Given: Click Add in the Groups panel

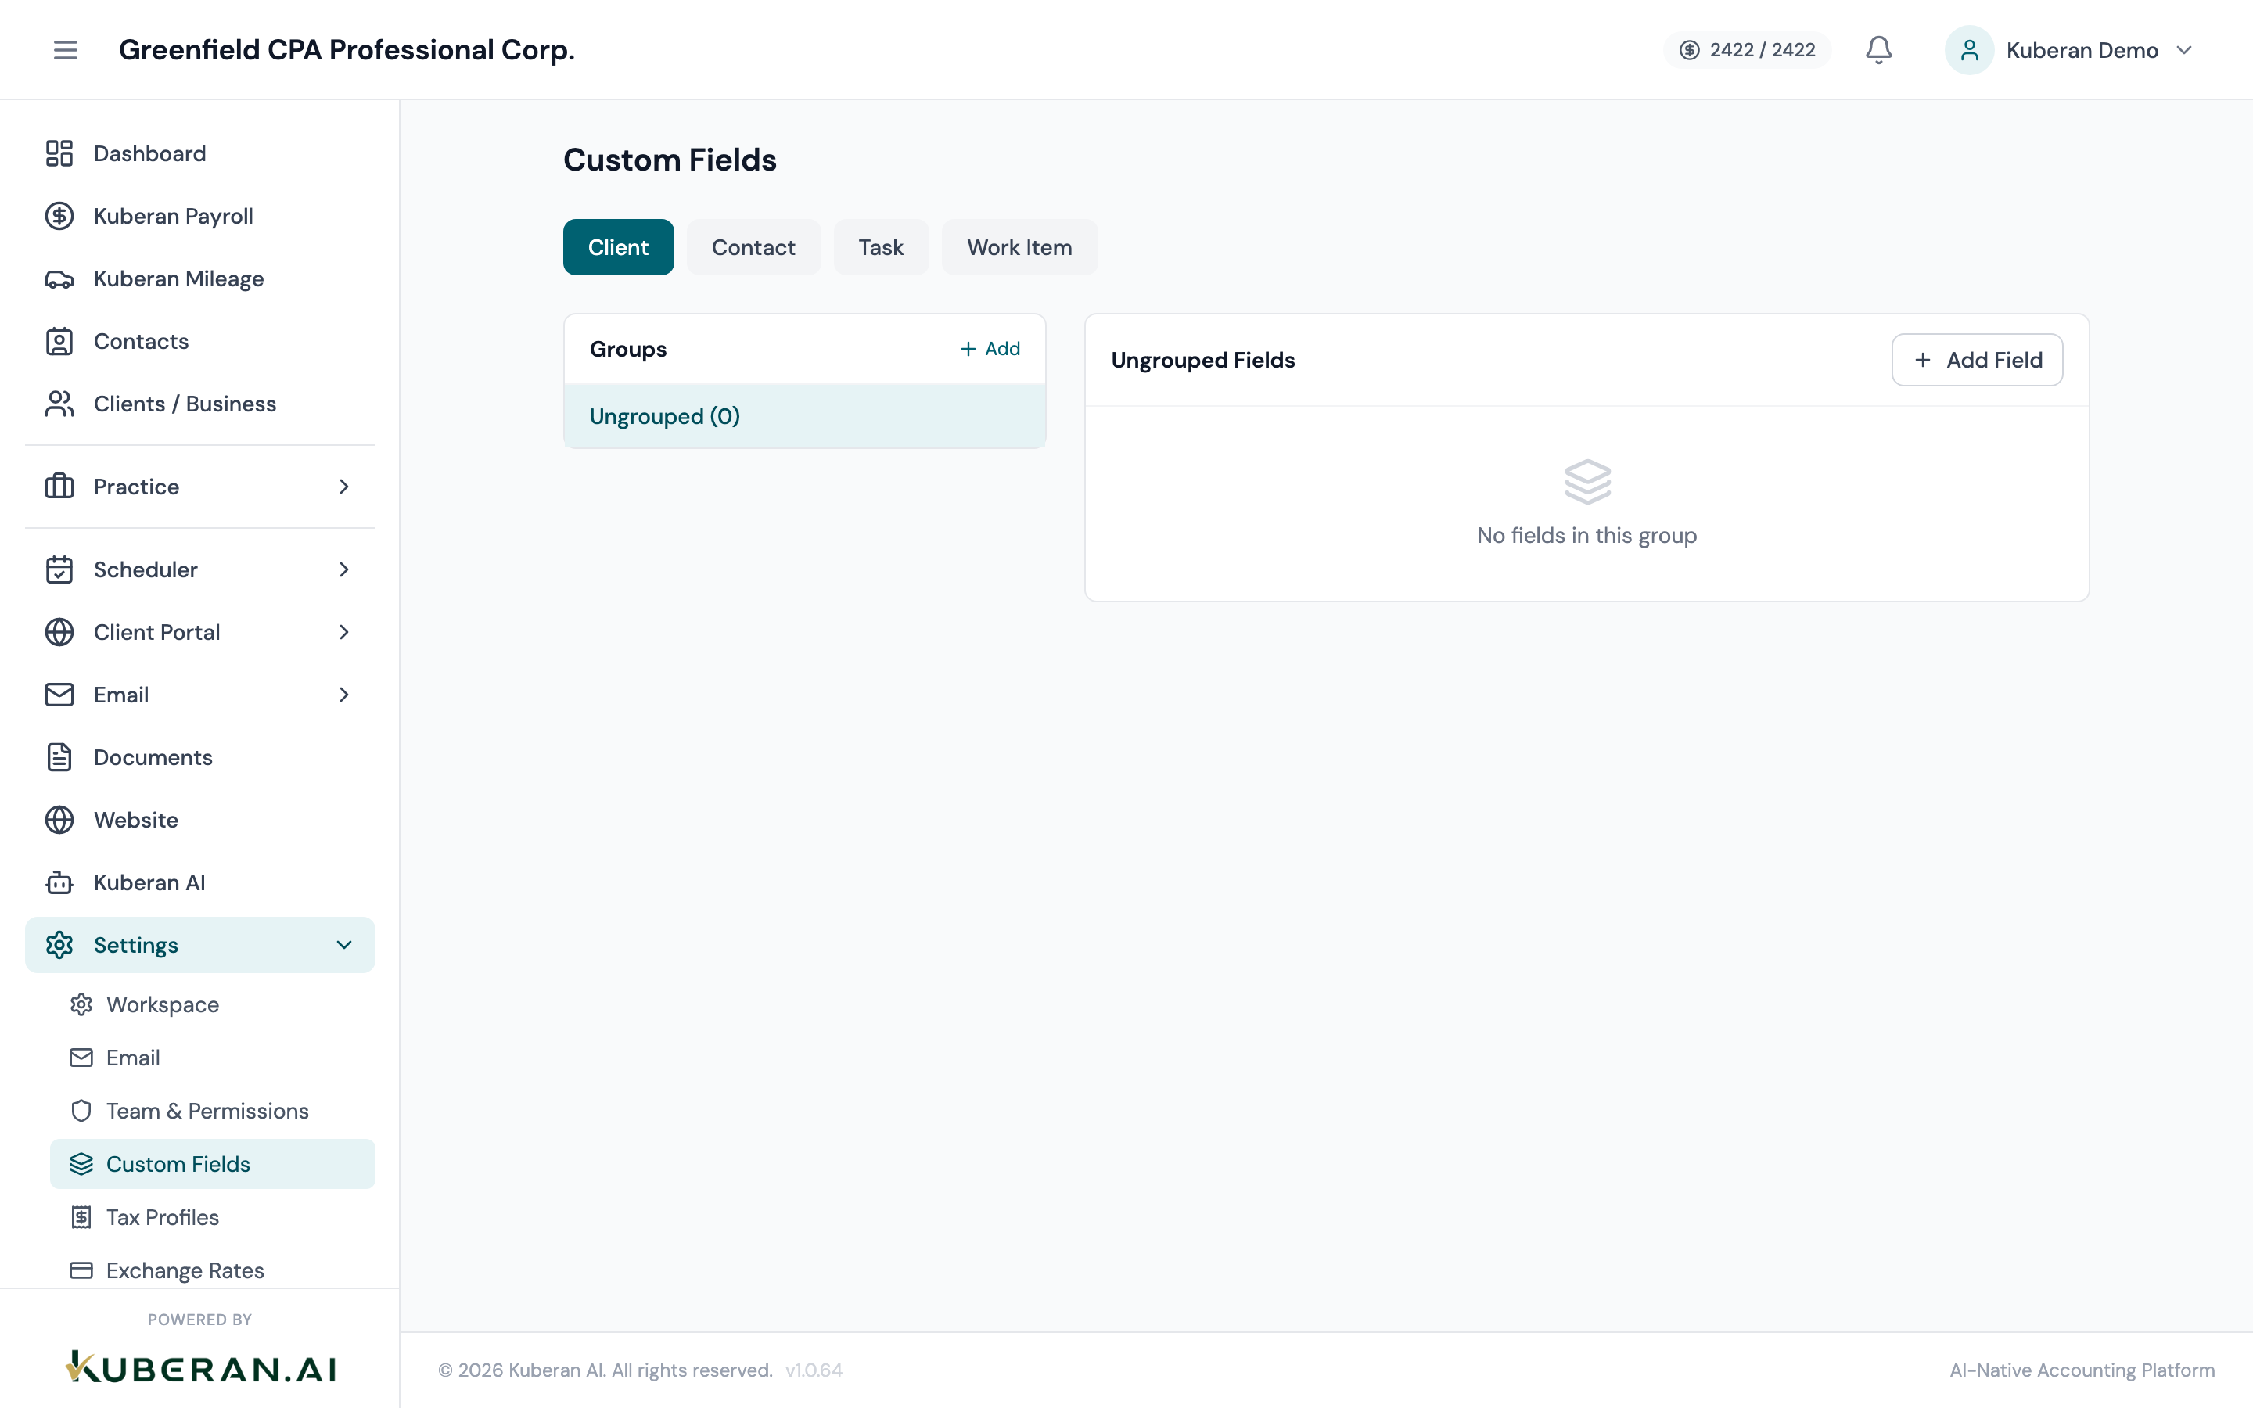Looking at the screenshot, I should [x=990, y=348].
